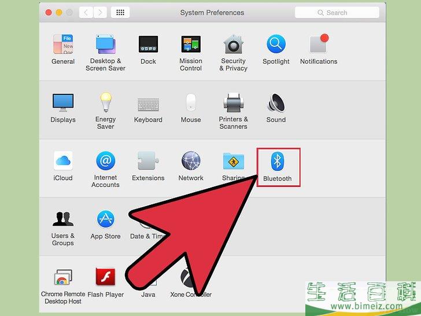Go forward with the right chevron button
The width and height of the screenshot is (421, 316).
click(100, 12)
